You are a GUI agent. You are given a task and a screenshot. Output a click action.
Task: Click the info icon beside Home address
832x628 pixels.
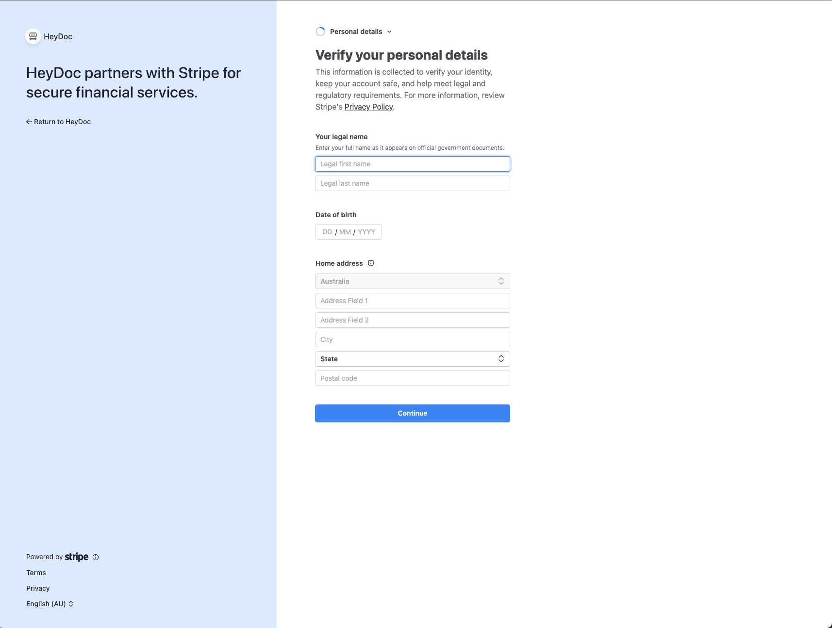(x=371, y=263)
